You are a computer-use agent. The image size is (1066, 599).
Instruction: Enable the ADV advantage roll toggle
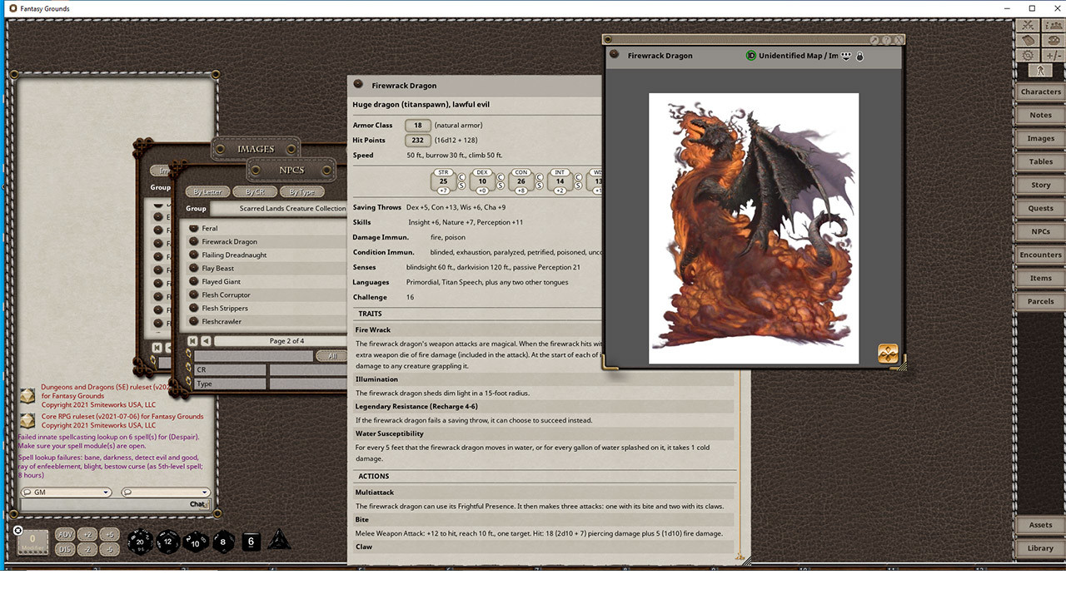tap(65, 535)
